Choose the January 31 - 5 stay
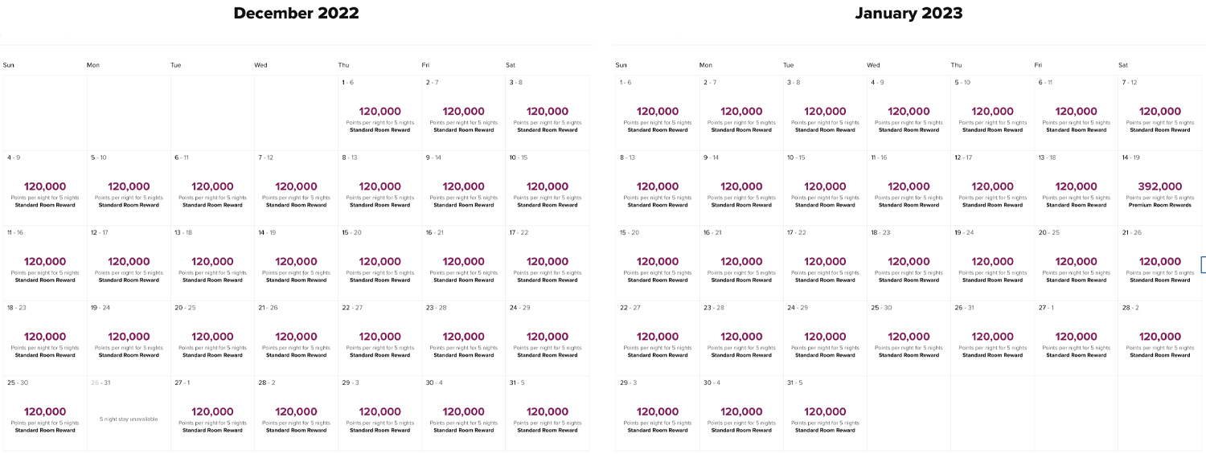The image size is (1206, 454). pos(825,413)
